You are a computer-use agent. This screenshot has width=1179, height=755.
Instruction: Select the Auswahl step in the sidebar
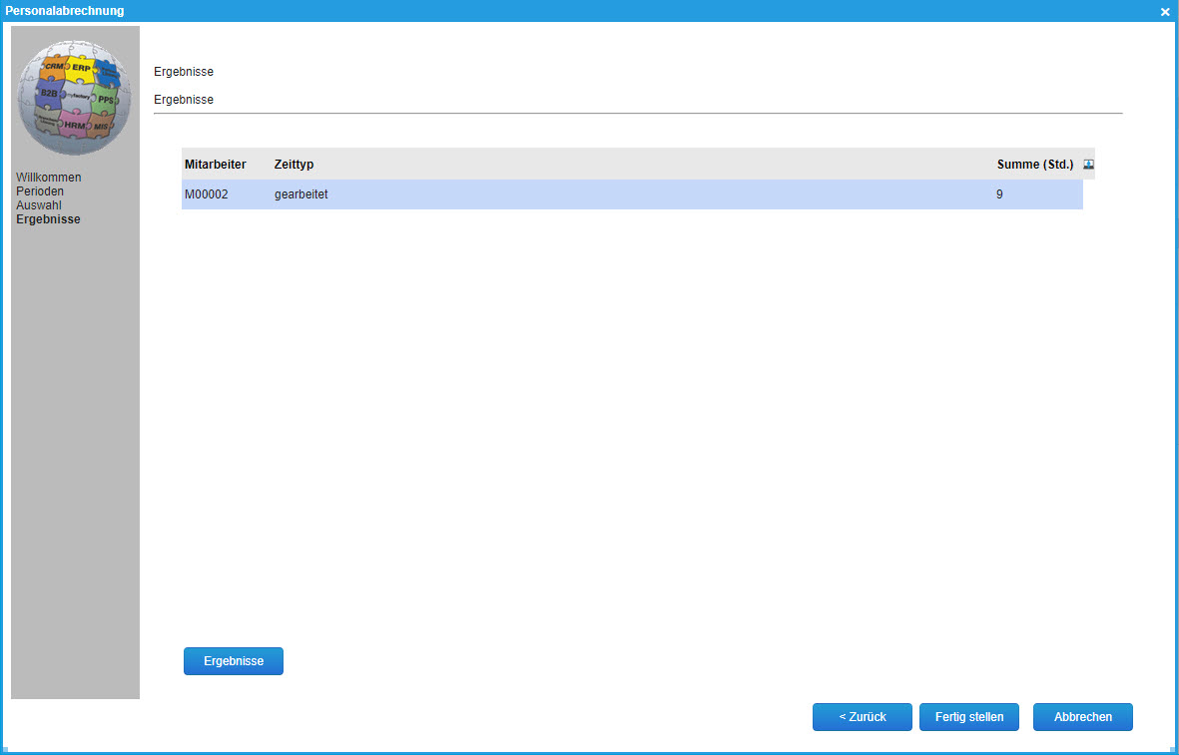[39, 205]
